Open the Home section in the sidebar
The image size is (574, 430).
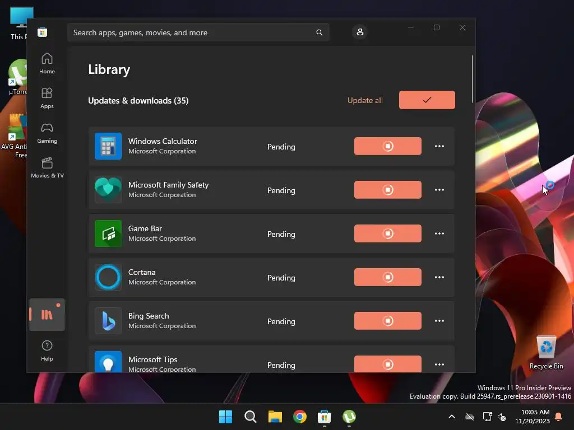pos(47,63)
